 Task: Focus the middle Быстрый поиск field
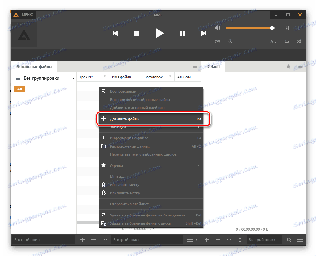pos(147,240)
